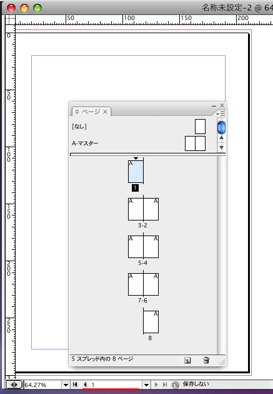This screenshot has width=273, height=394.
Task: Go to next page arrow
Action: [156, 385]
